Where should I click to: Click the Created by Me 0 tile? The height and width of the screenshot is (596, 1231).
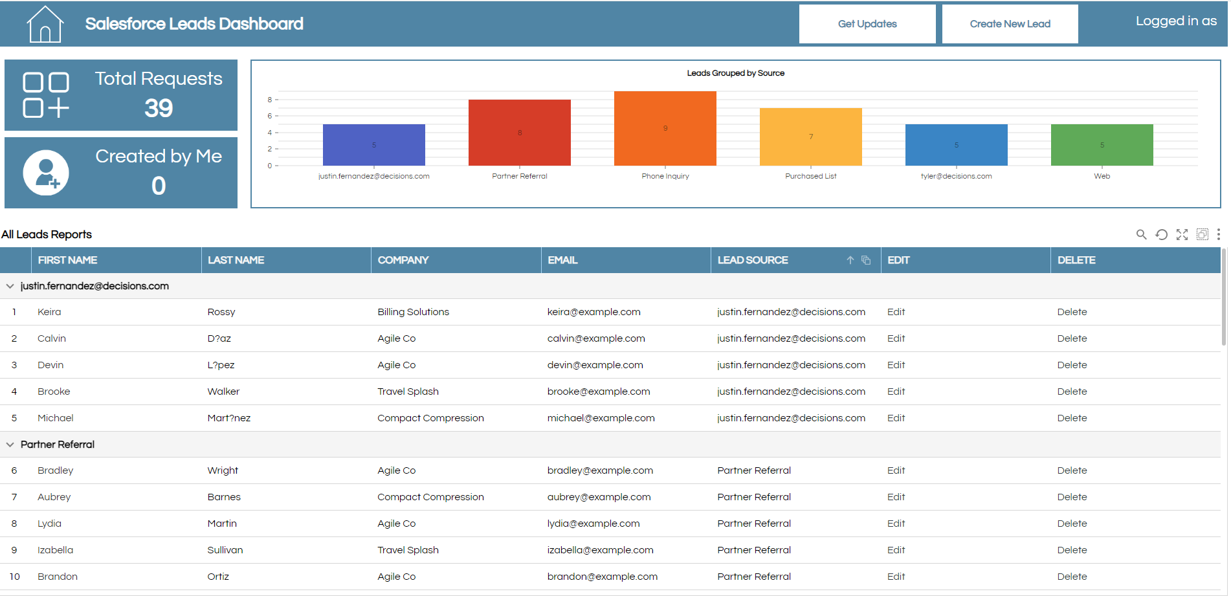tap(121, 173)
